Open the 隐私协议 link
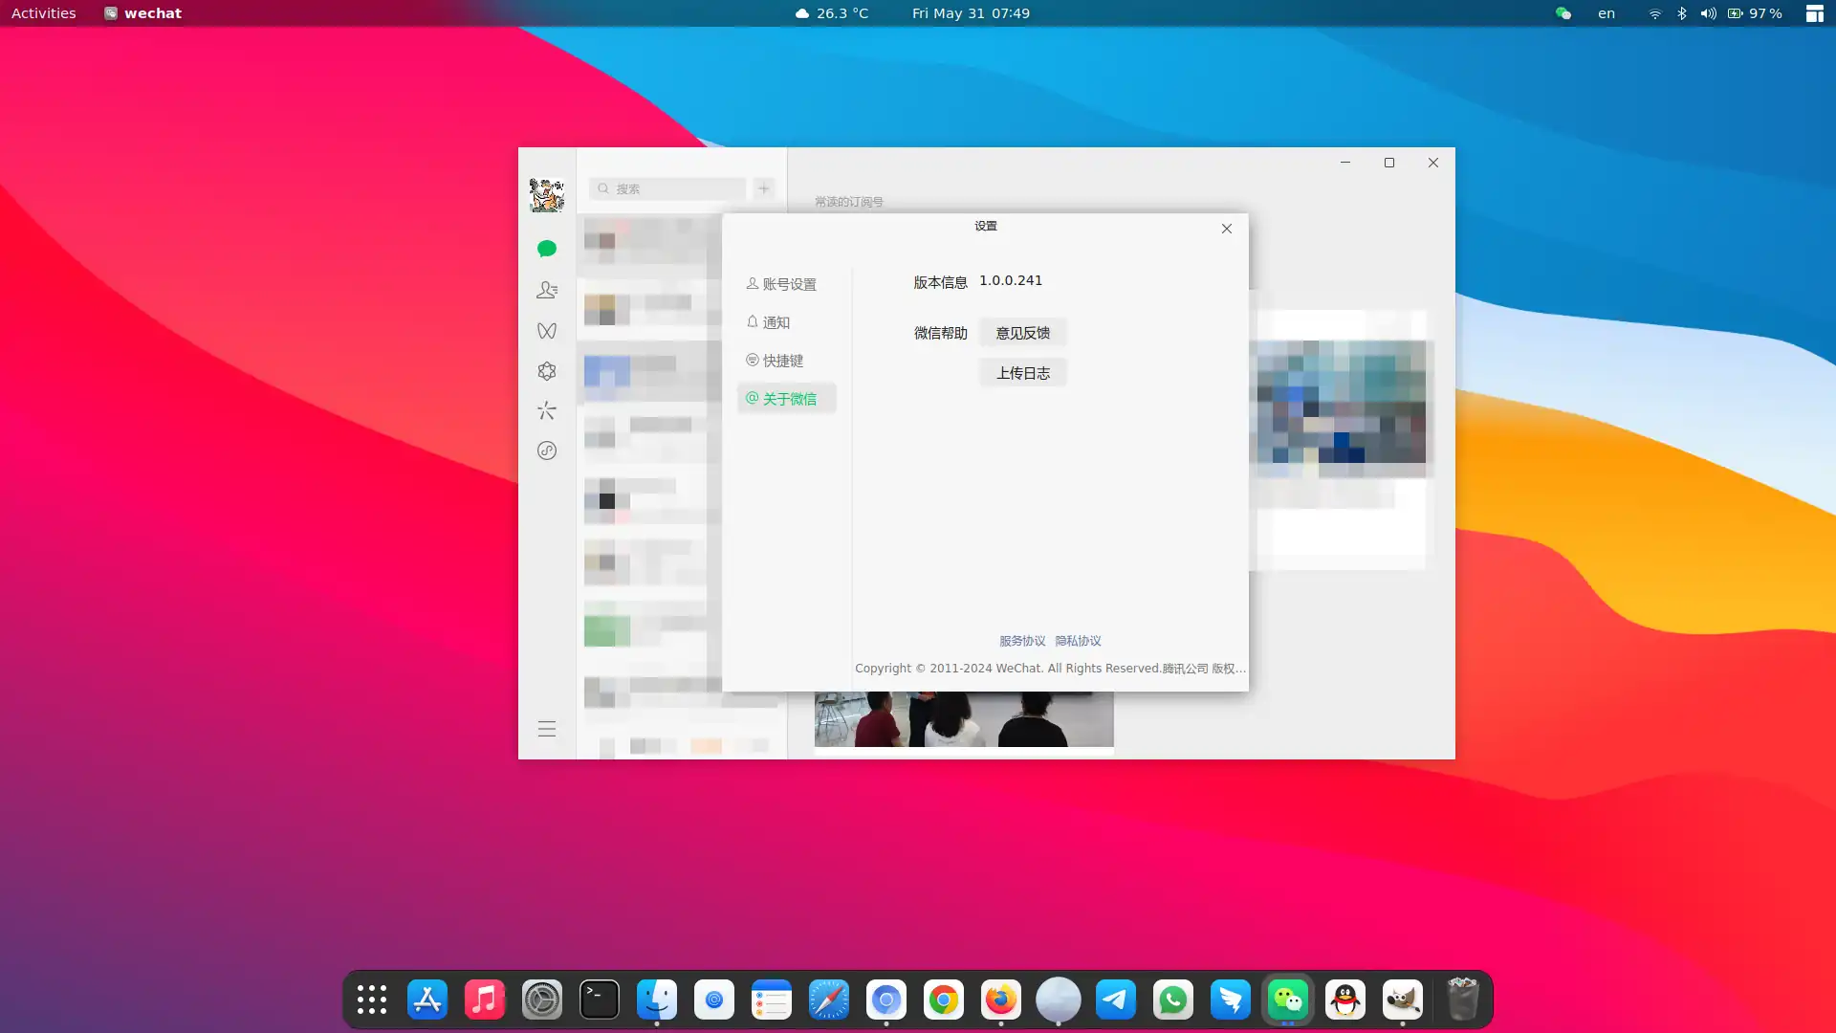This screenshot has width=1836, height=1033. click(1078, 641)
